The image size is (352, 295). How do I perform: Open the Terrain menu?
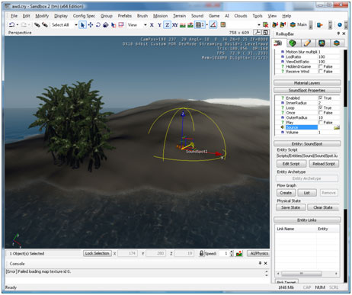point(179,16)
